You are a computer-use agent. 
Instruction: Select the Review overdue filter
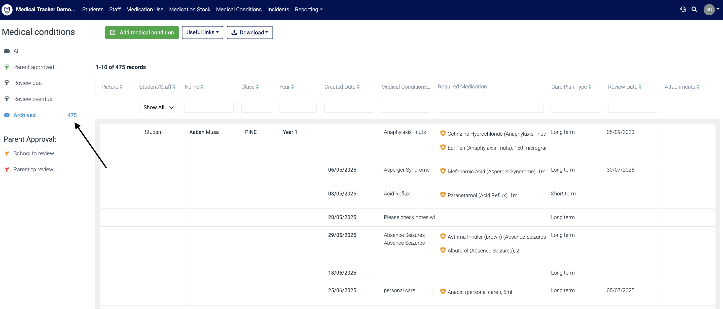[33, 99]
